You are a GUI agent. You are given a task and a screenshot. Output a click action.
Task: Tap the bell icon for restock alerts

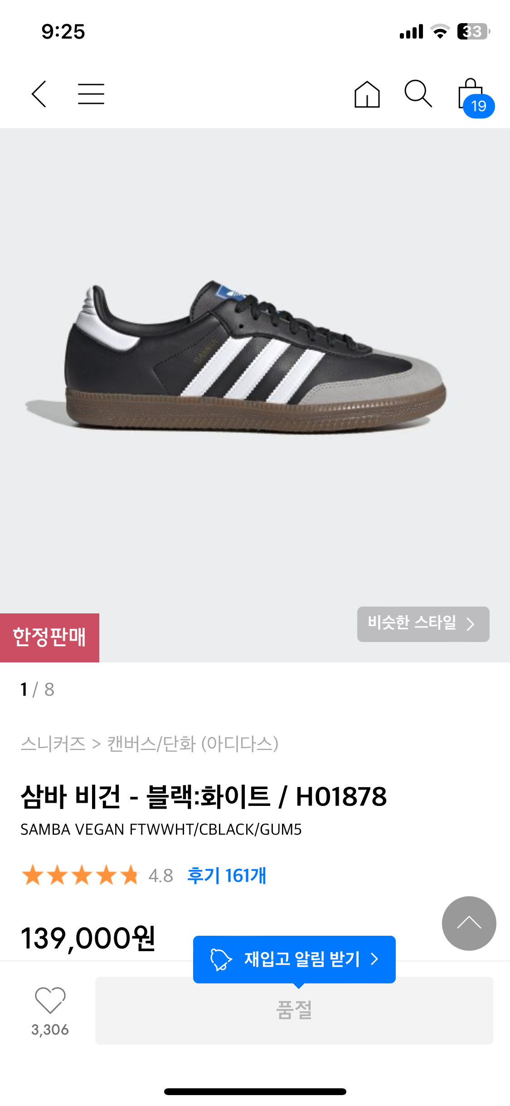pyautogui.click(x=221, y=959)
